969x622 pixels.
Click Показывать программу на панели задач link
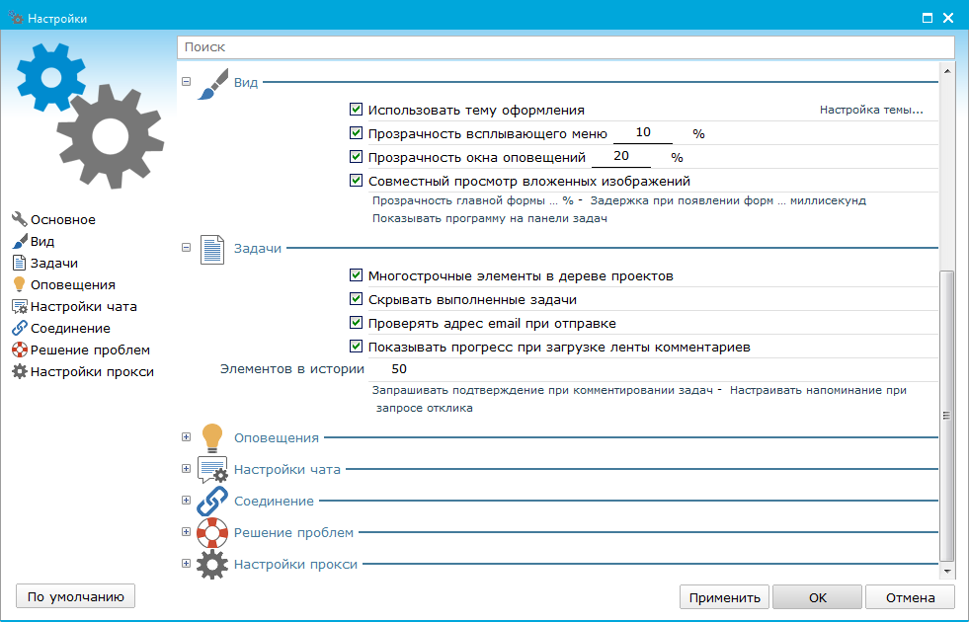click(490, 218)
